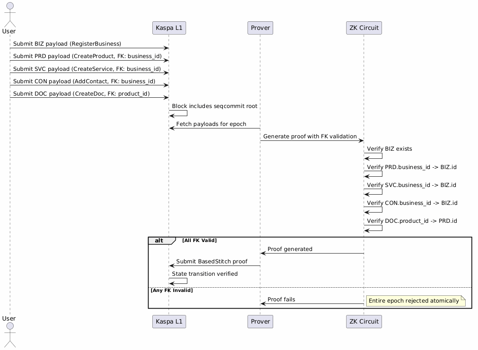Select the top ZK Circuit participant box
The height and width of the screenshot is (350, 478).
pos(364,28)
